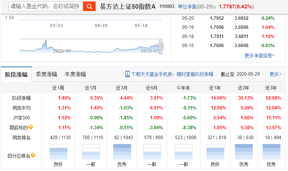The width and height of the screenshot is (288, 171).
Task: Click the fund name 易方达上证50指数A
Action: [128, 6]
